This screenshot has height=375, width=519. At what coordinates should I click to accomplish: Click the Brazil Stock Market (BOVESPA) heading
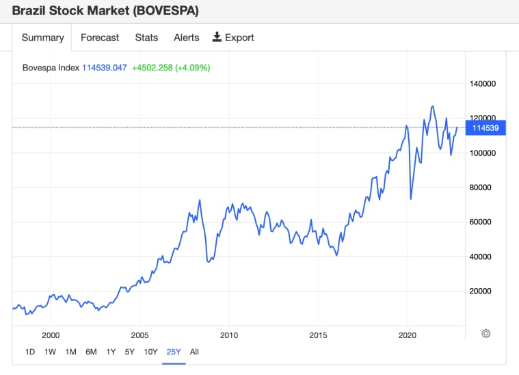coord(105,10)
